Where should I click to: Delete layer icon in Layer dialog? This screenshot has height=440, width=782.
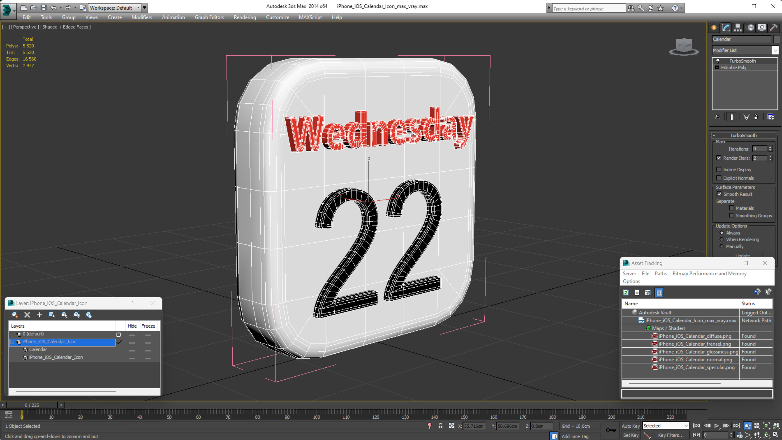click(x=27, y=315)
